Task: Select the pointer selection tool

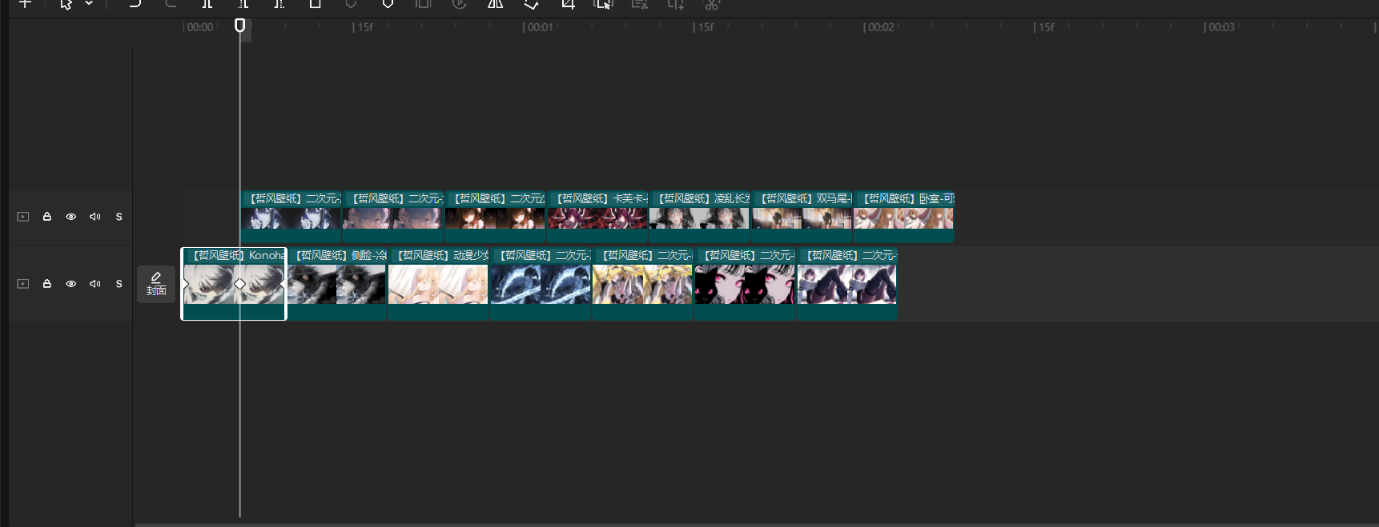Action: tap(66, 4)
